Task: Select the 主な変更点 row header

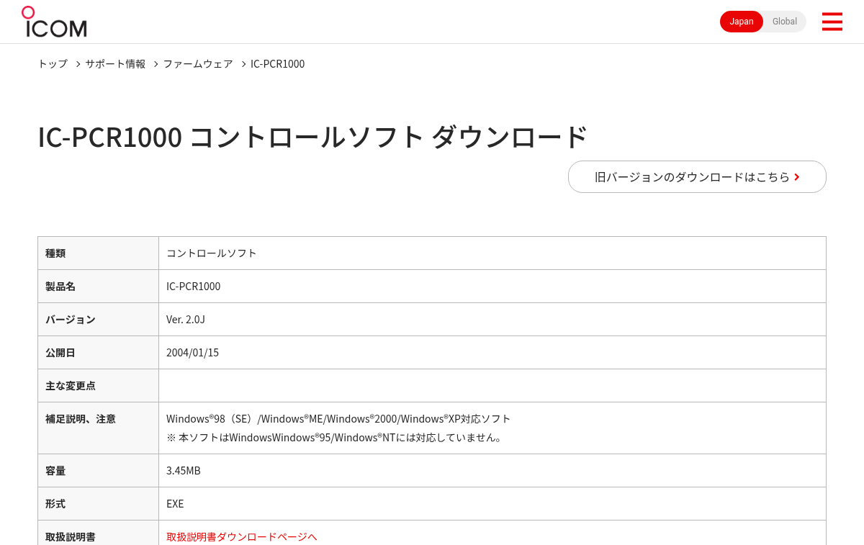Action: click(98, 385)
